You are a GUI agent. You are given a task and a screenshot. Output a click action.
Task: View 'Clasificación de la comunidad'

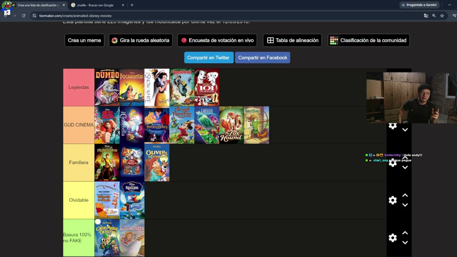tap(368, 40)
